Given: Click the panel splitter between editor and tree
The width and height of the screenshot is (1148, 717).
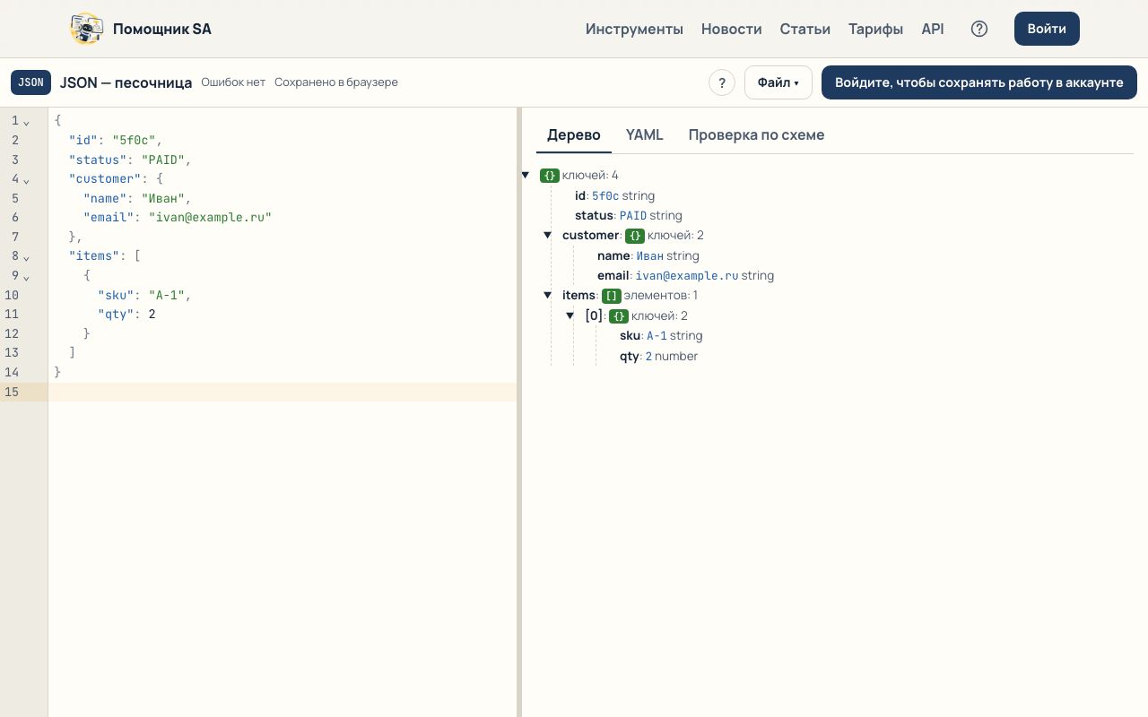Looking at the screenshot, I should [519, 412].
